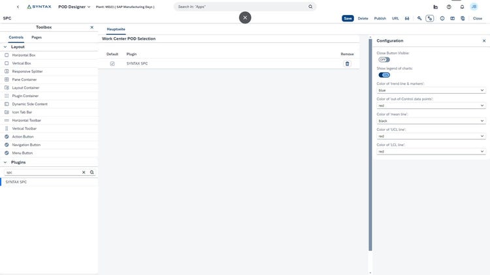Collapse the Plugins section
This screenshot has height=275, width=490.
(x=5, y=162)
